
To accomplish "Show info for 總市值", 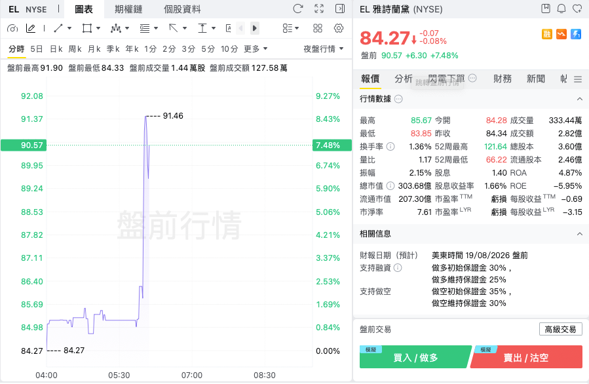I will 390,185.
